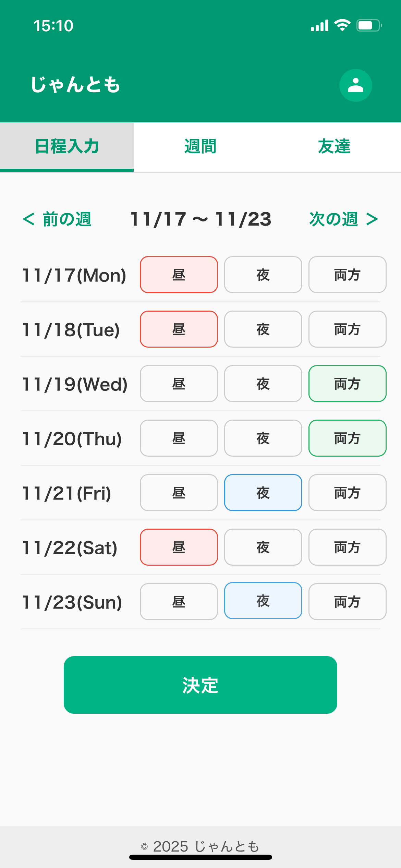Screen dimensions: 401x868
Task: Tap the じゃんとも app title
Action: [x=75, y=85]
